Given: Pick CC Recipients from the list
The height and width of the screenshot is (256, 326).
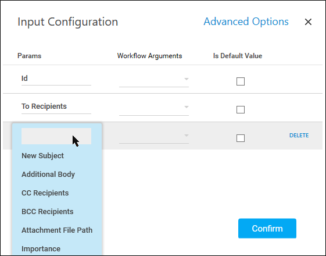Looking at the screenshot, I should click(x=45, y=193).
